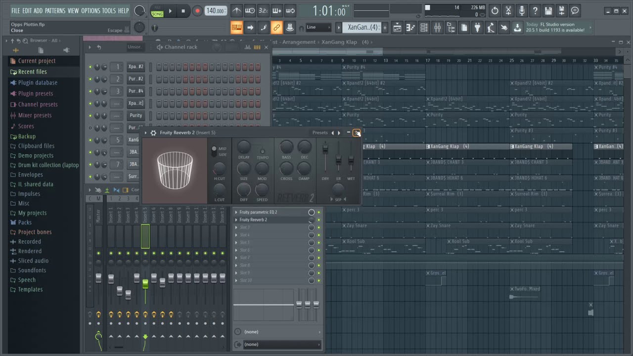Click the Channel rack undo arrow icon
Screen dimensions: 633x356
click(99, 47)
